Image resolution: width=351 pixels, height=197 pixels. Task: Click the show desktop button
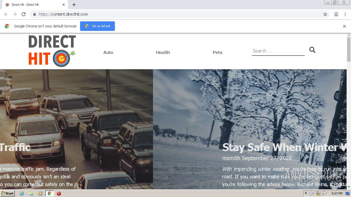click(x=348, y=193)
